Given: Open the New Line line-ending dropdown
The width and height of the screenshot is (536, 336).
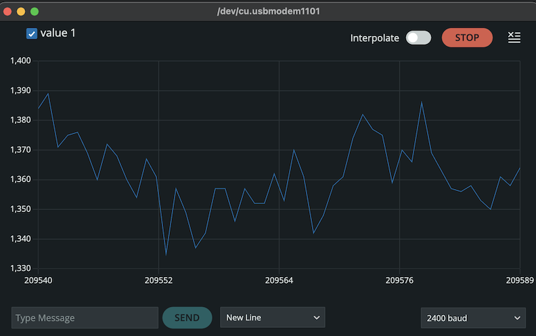Looking at the screenshot, I should tap(272, 318).
